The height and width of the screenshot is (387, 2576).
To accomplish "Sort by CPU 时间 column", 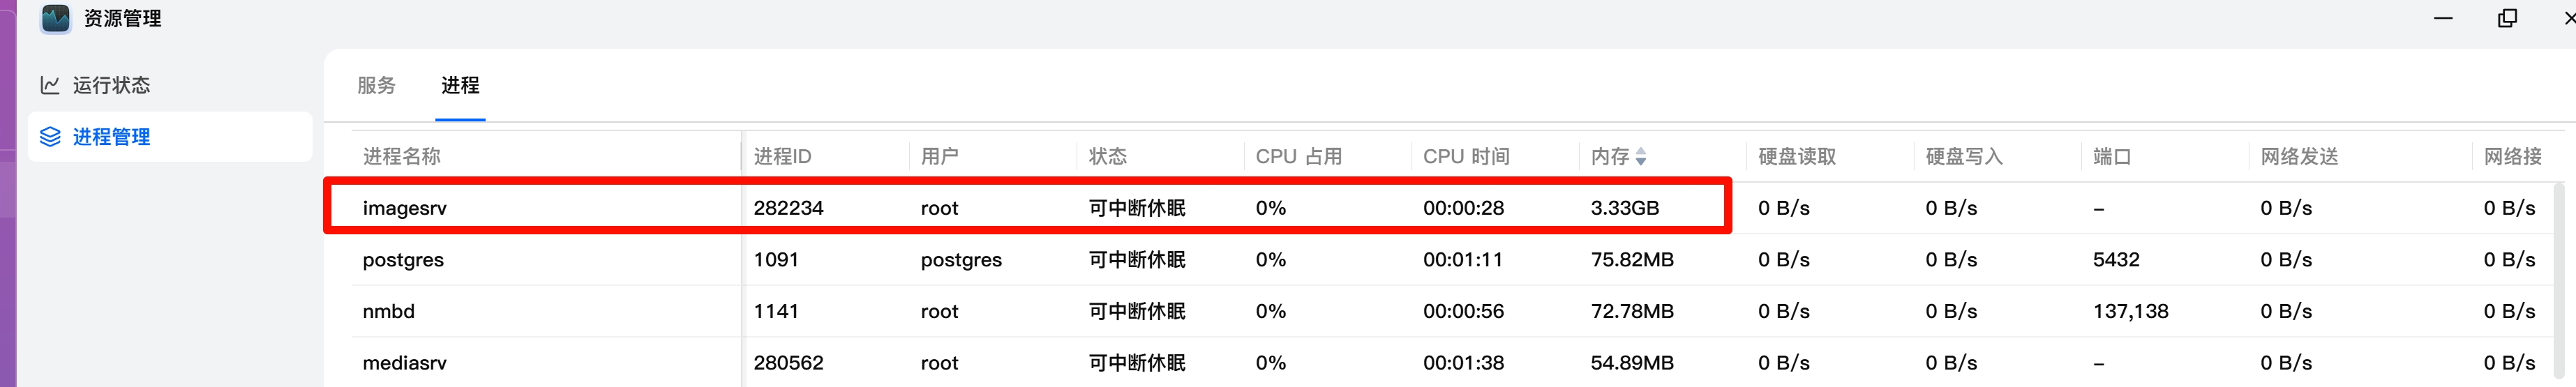I will [x=1466, y=157].
